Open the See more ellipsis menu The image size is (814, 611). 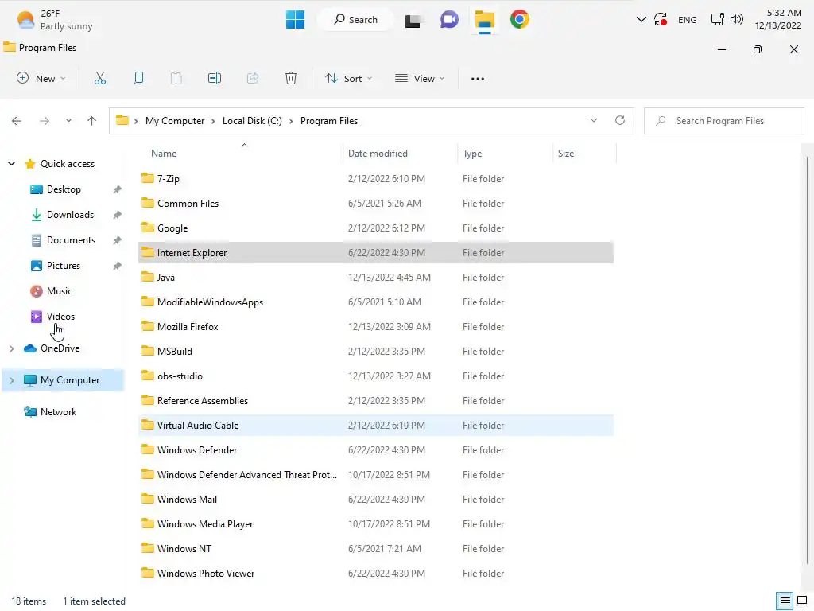(478, 79)
